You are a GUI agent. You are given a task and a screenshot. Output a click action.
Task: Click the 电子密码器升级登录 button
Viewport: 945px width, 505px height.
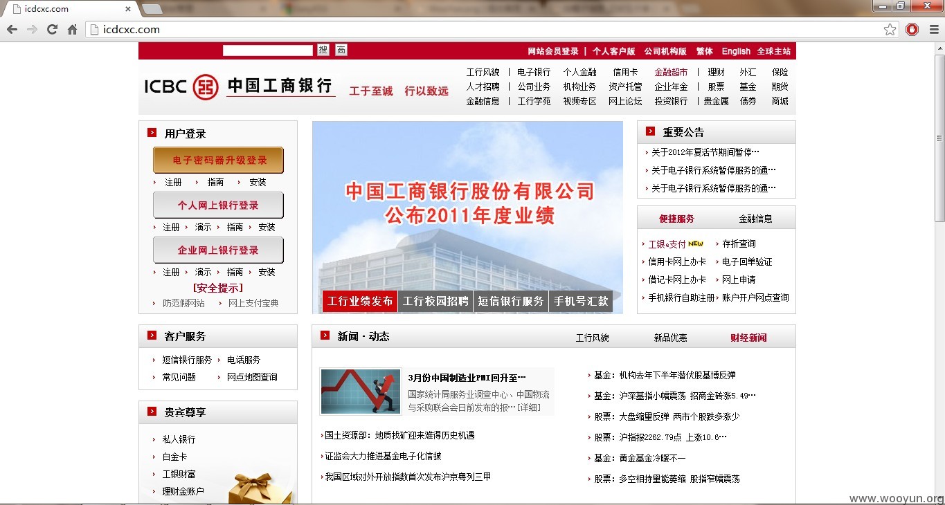[x=219, y=160]
